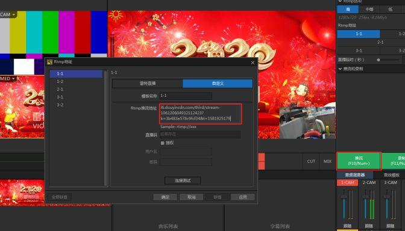Select the 2-CAM audio channel label

pyautogui.click(x=369, y=182)
